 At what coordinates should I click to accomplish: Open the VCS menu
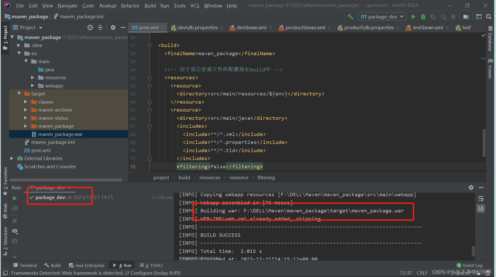(195, 6)
